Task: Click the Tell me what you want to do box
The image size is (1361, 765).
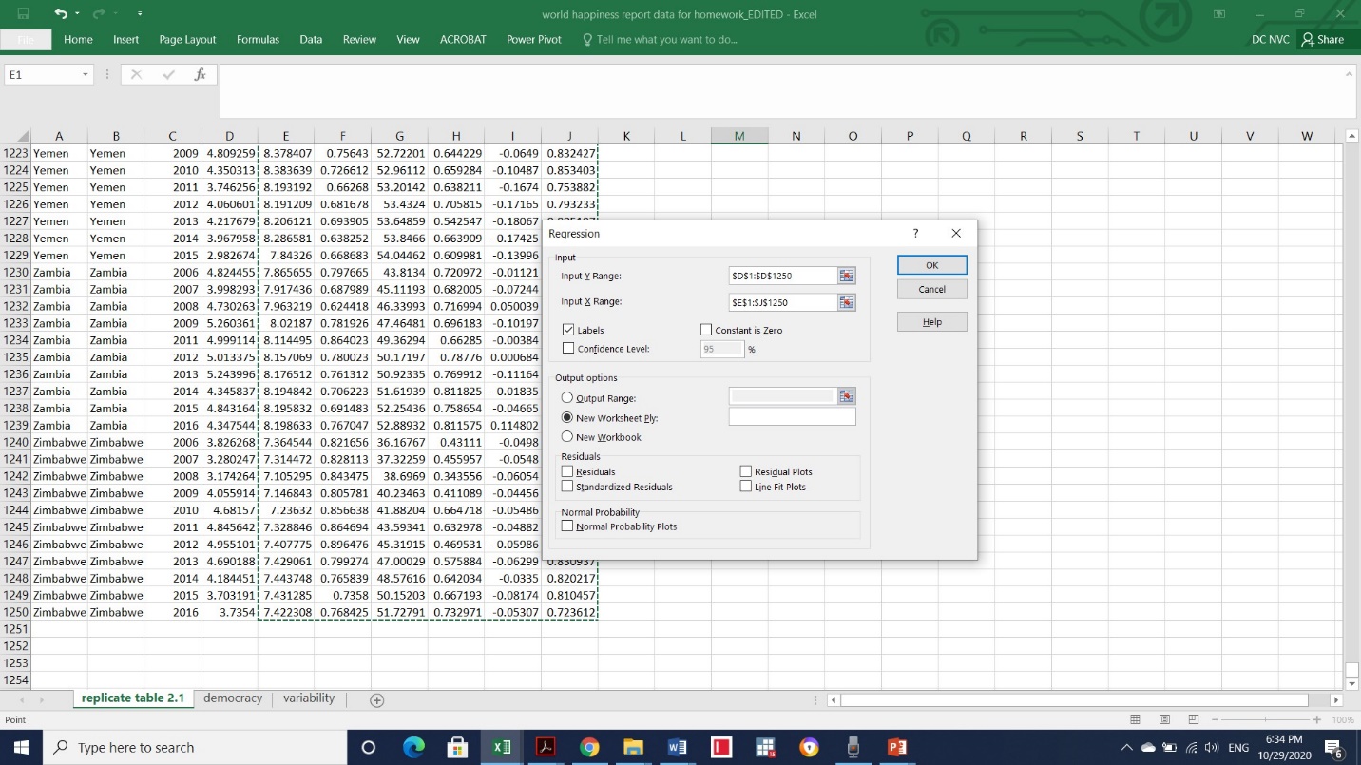Action: 661,39
